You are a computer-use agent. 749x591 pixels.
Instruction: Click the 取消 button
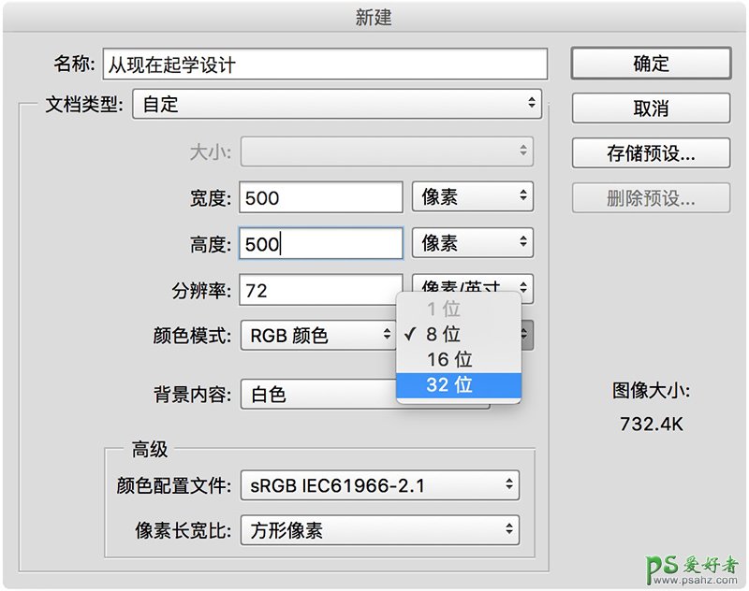tap(651, 108)
